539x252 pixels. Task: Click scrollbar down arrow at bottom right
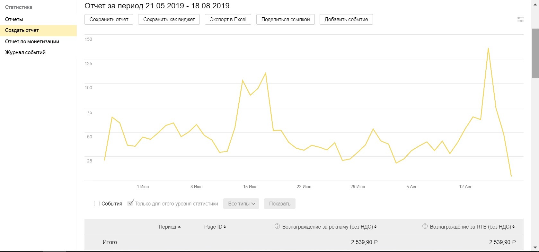point(535,248)
